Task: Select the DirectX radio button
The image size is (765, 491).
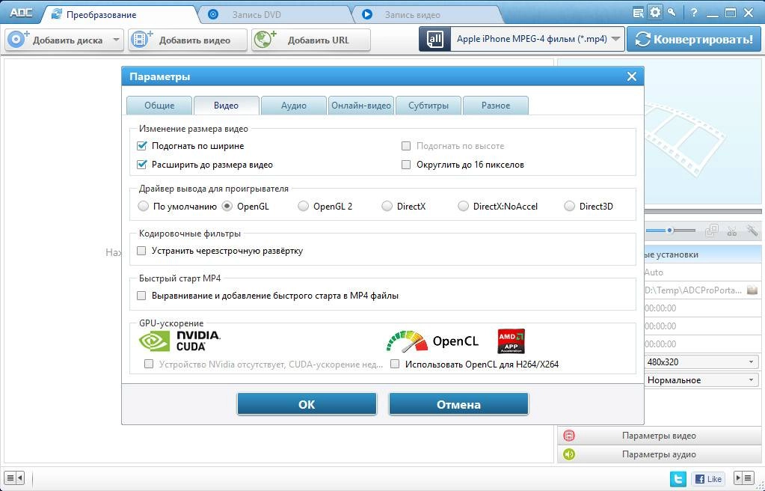Action: tap(387, 206)
